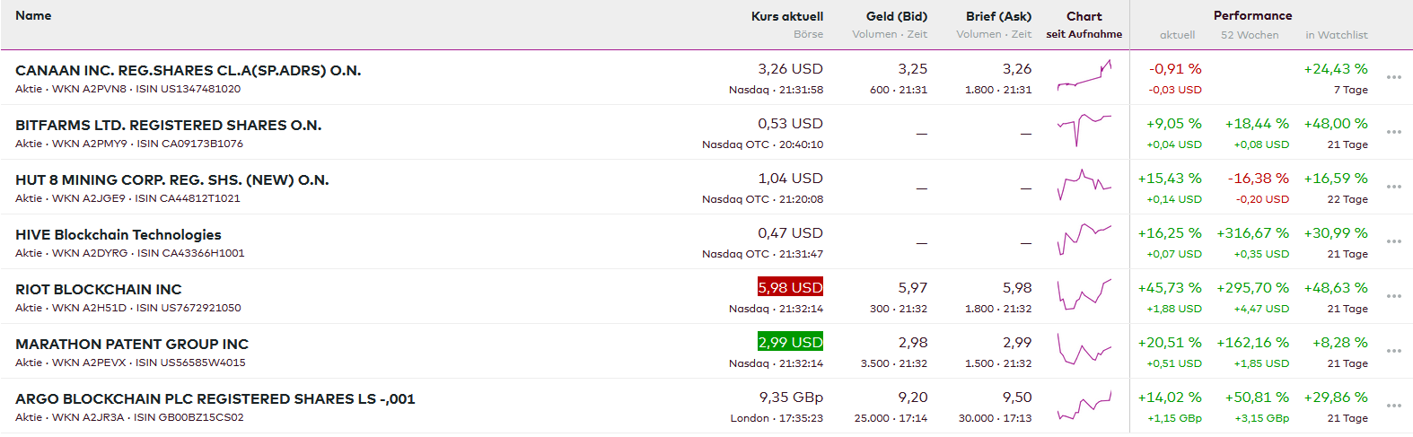Open the three-dot menu for Bitfarms Ltd.
1413x437 pixels.
pos(1393,132)
